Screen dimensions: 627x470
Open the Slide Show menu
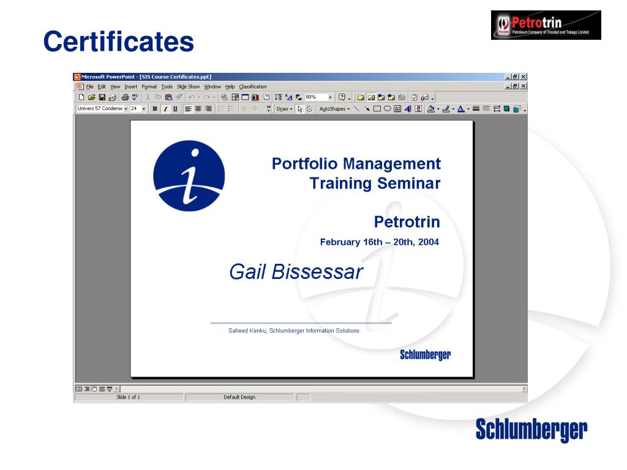(189, 87)
